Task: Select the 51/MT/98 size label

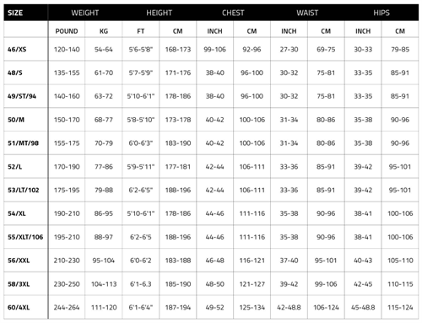Action: [x=23, y=143]
